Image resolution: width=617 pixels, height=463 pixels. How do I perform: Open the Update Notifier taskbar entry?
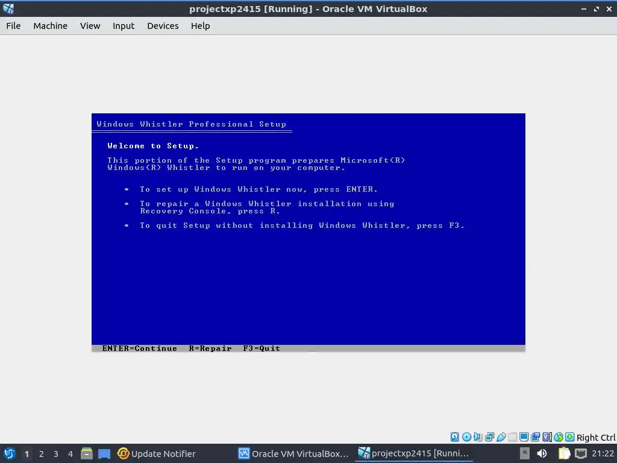[x=157, y=453]
